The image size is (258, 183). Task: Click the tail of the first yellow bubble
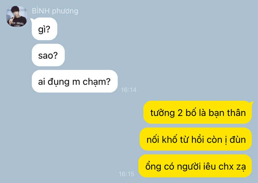(251, 104)
